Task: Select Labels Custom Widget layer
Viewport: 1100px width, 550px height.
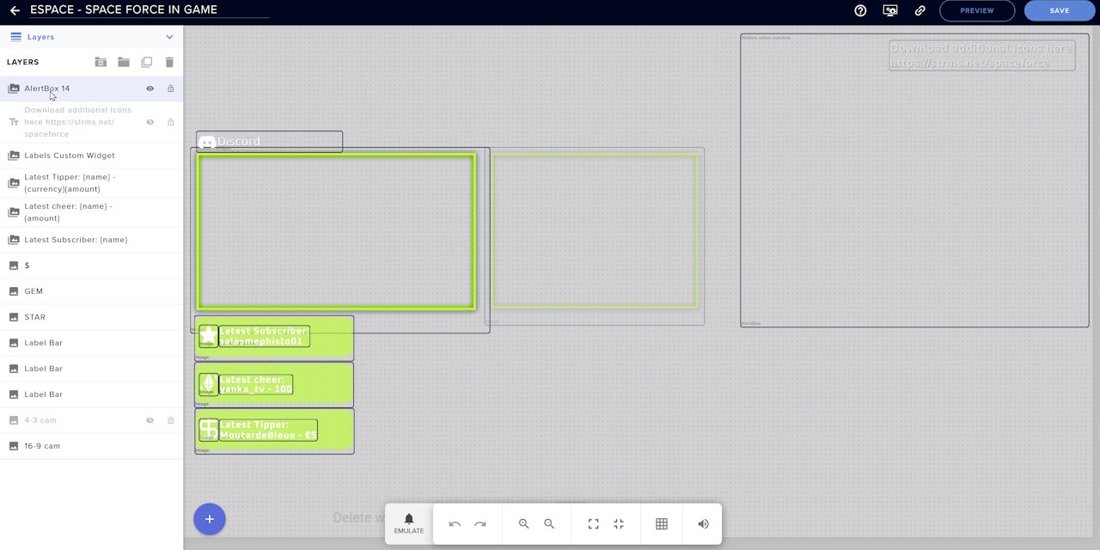Action: coord(91,156)
